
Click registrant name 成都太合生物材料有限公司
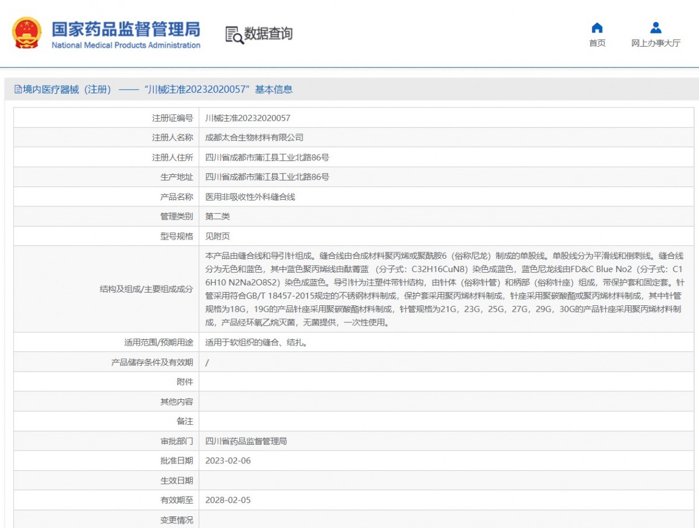[x=255, y=138]
